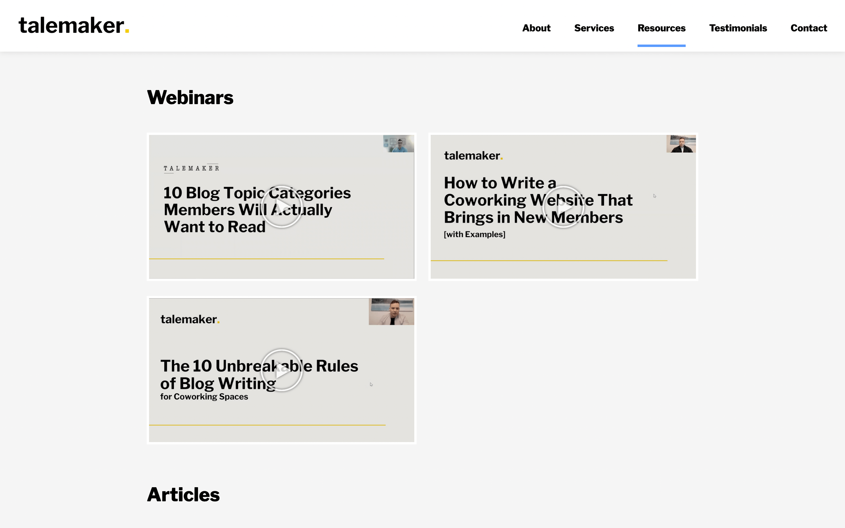The width and height of the screenshot is (845, 528).
Task: Play the Coworking Website webinar video
Action: (563, 207)
